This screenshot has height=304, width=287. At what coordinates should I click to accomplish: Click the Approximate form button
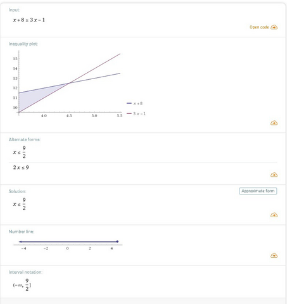tap(258, 191)
